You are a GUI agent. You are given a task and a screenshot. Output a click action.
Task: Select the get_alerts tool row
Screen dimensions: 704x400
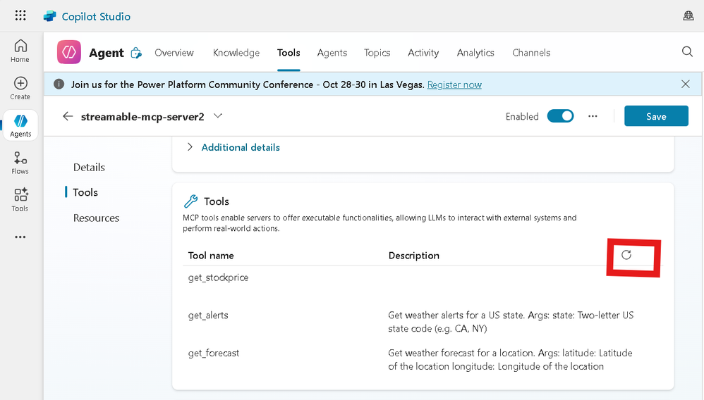point(208,315)
